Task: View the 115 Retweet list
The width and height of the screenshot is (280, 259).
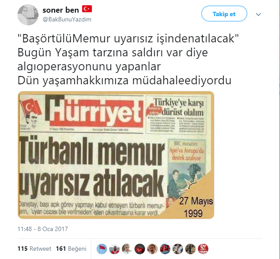Action: pos(34,249)
